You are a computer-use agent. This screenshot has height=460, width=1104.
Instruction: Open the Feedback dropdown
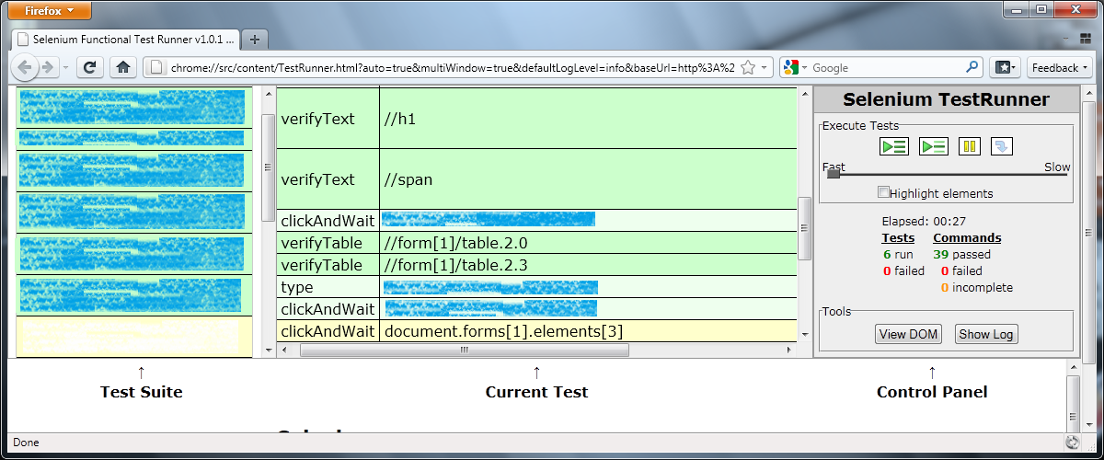[1060, 67]
